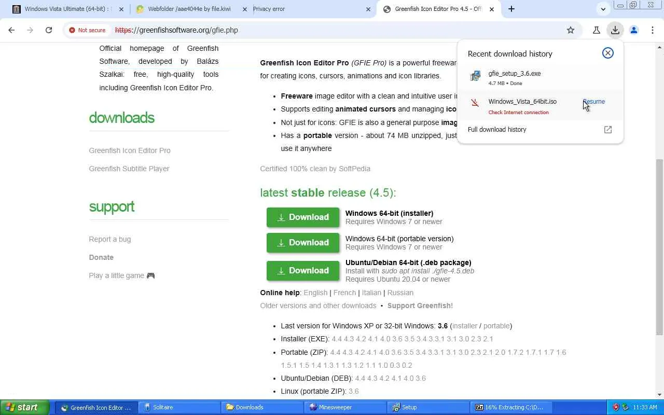Download the Ubuntu/Debian .deb package
The width and height of the screenshot is (664, 415).
point(303,271)
